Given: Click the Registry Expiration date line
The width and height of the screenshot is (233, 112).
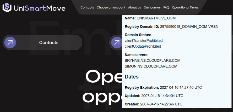Looking at the screenshot, I should (163, 87).
